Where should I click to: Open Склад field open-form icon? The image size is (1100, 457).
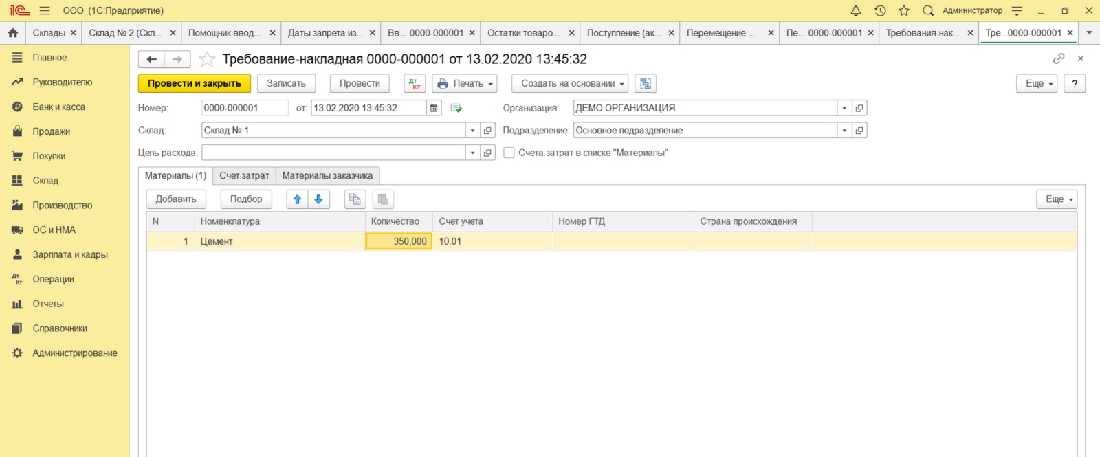[487, 131]
